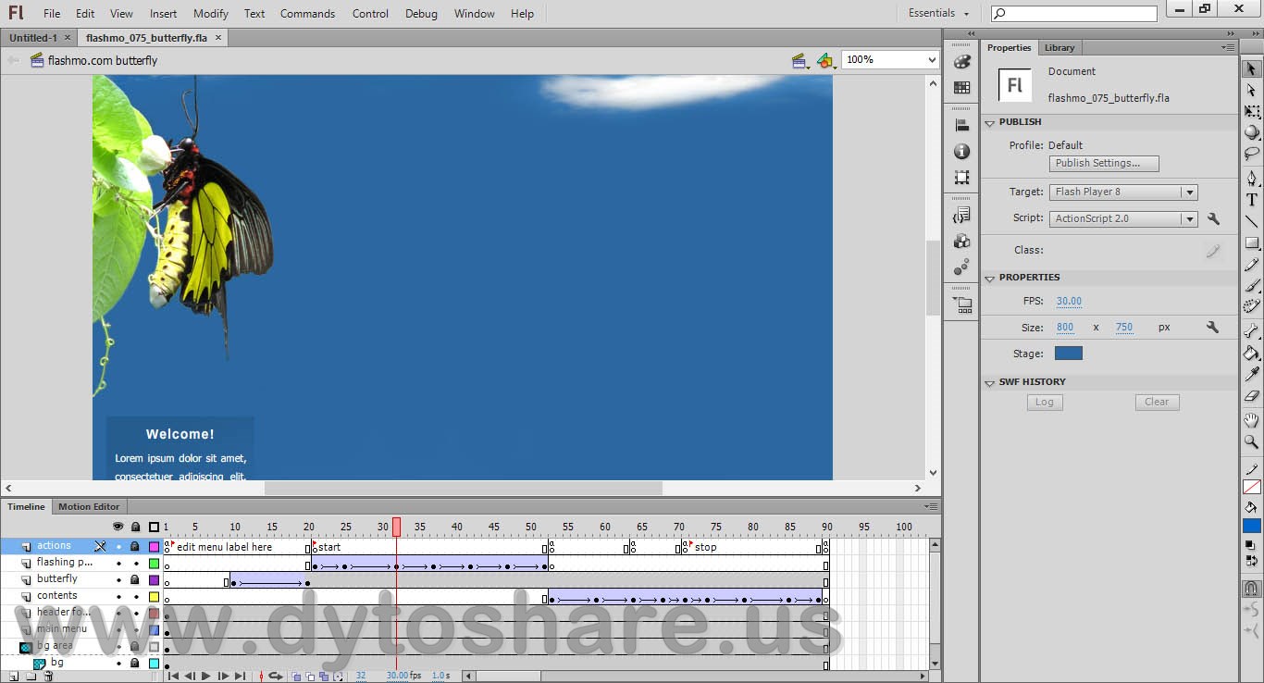Open the Swatches panel icon

[x=962, y=88]
